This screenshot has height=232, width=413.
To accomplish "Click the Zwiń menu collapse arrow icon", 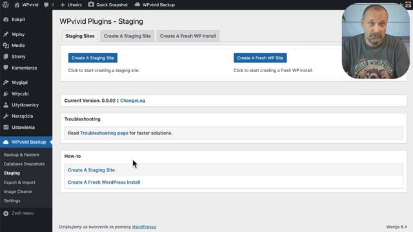I will point(6,213).
